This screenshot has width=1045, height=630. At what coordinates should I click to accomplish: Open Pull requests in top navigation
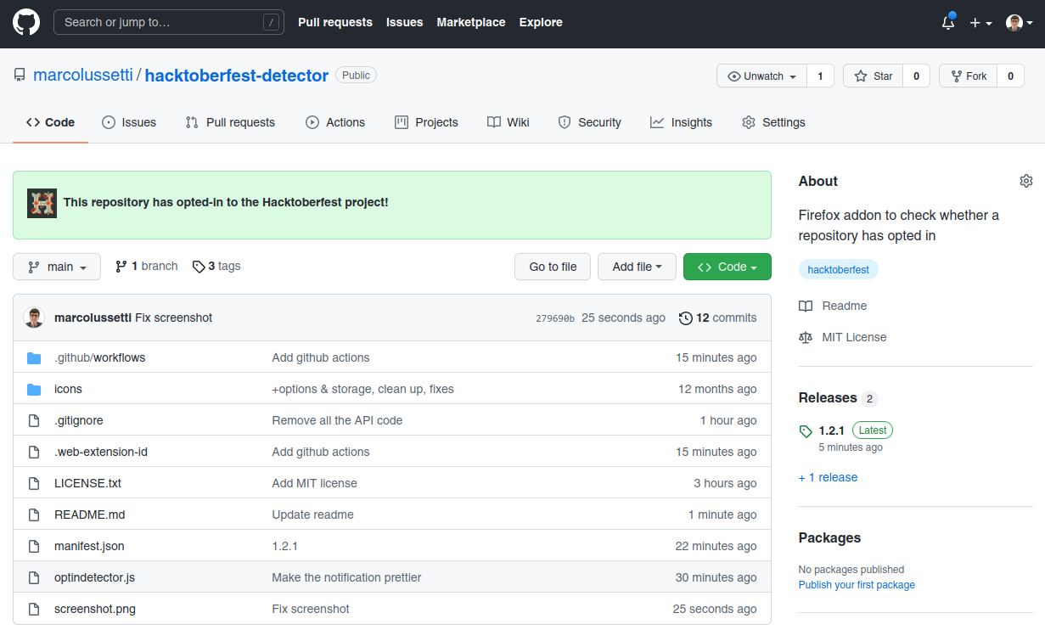(x=335, y=23)
